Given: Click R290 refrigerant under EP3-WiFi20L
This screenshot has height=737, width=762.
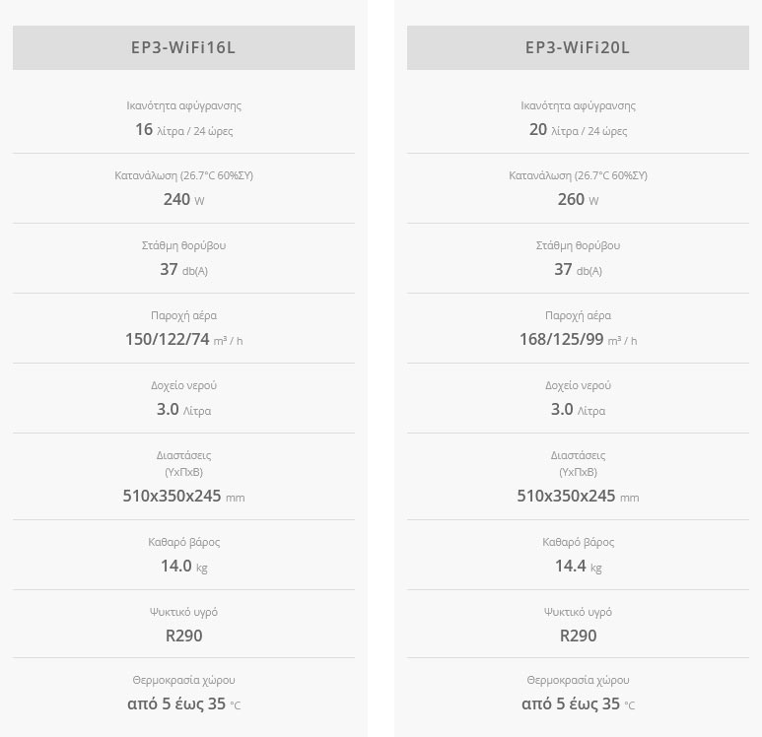Looking at the screenshot, I should [578, 636].
